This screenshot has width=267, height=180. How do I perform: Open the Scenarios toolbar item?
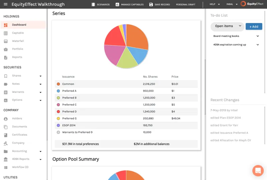point(101,4)
